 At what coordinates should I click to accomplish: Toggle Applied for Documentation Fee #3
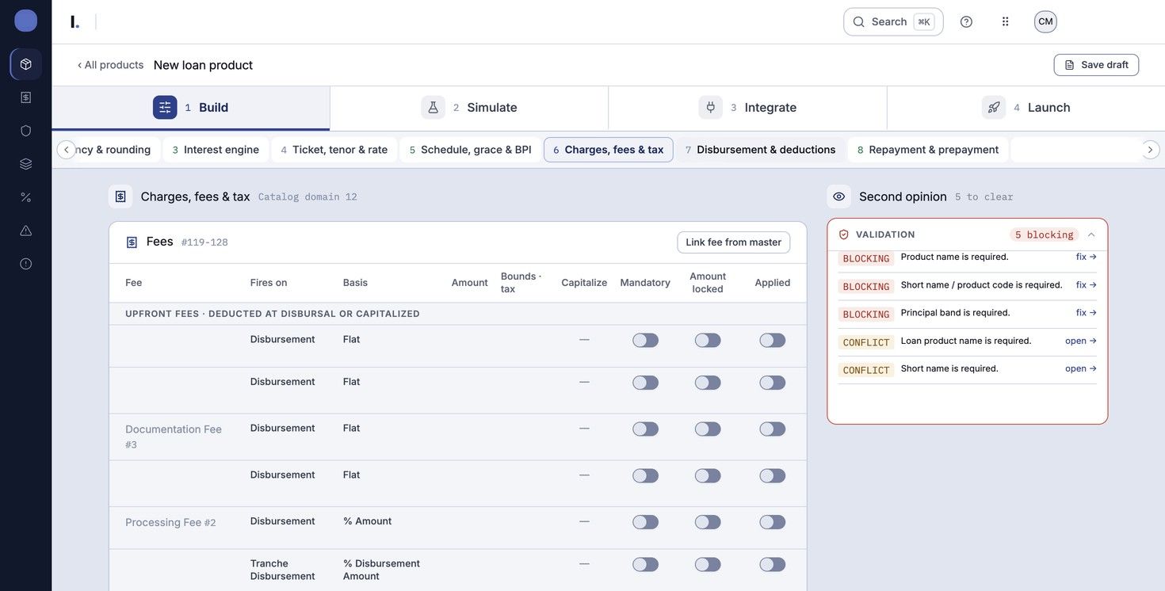[773, 429]
